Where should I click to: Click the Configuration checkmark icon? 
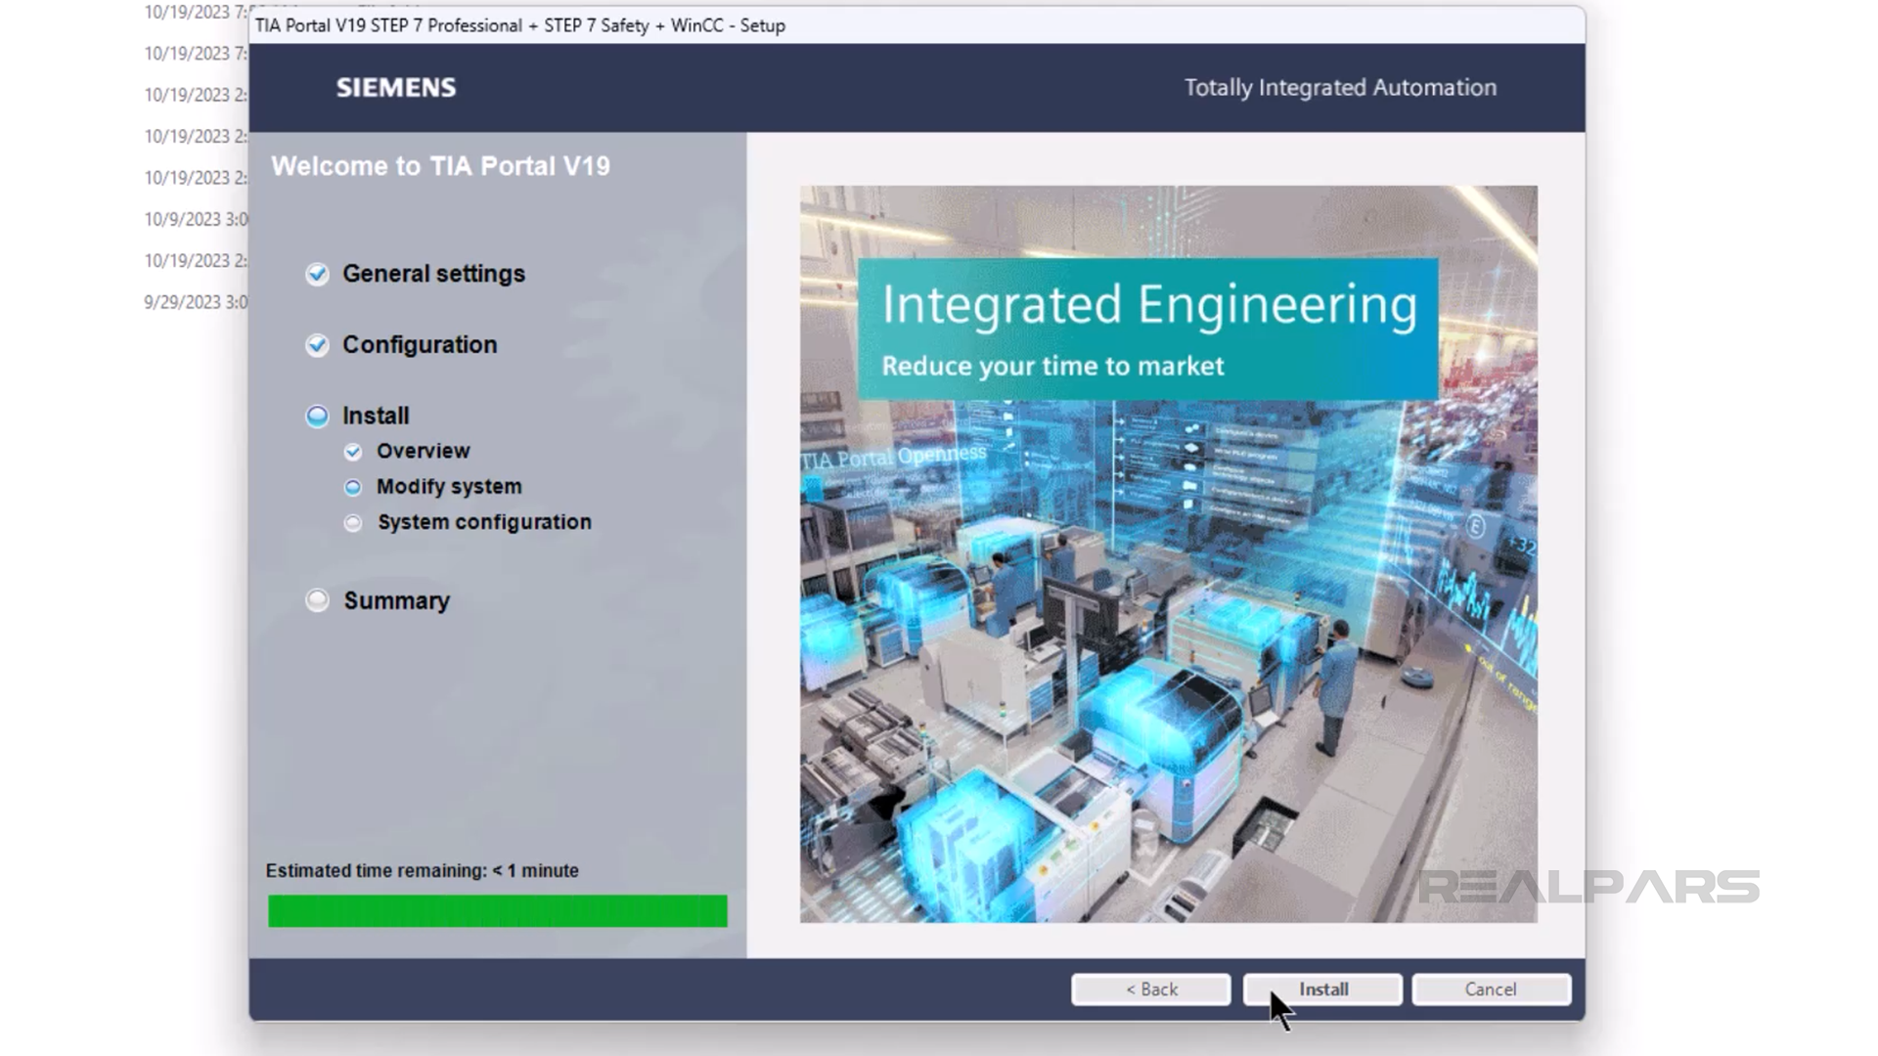tap(317, 345)
